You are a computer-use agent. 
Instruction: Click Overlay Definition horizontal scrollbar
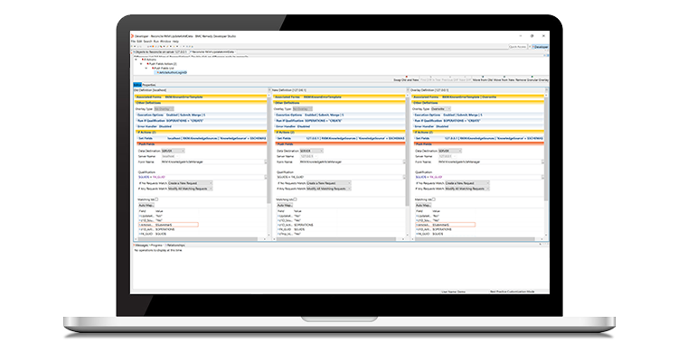(x=475, y=239)
